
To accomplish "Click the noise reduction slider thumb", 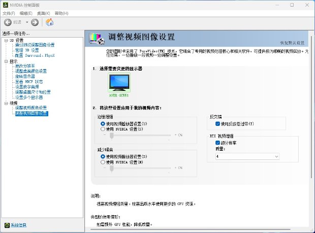I will 112,169.
